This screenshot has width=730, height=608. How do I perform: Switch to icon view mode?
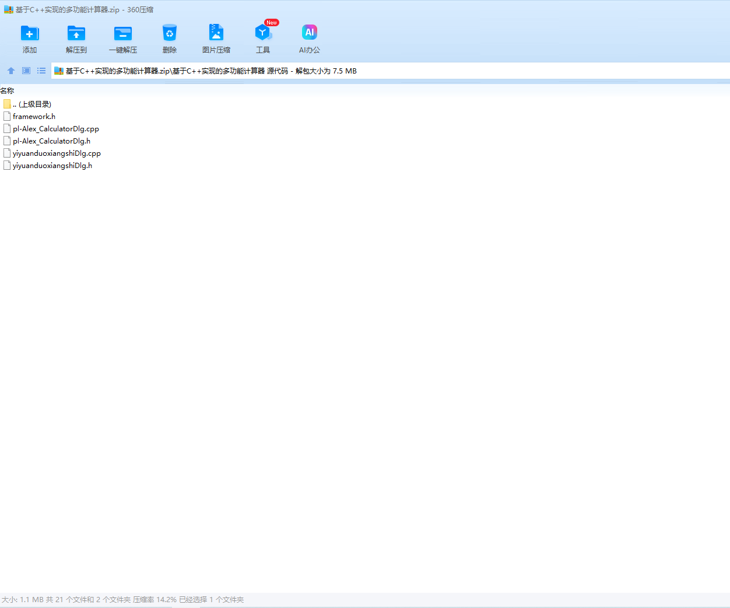pyautogui.click(x=26, y=71)
